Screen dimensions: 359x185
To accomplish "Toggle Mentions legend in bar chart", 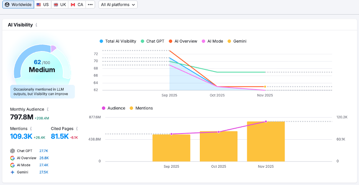I will (x=141, y=108).
